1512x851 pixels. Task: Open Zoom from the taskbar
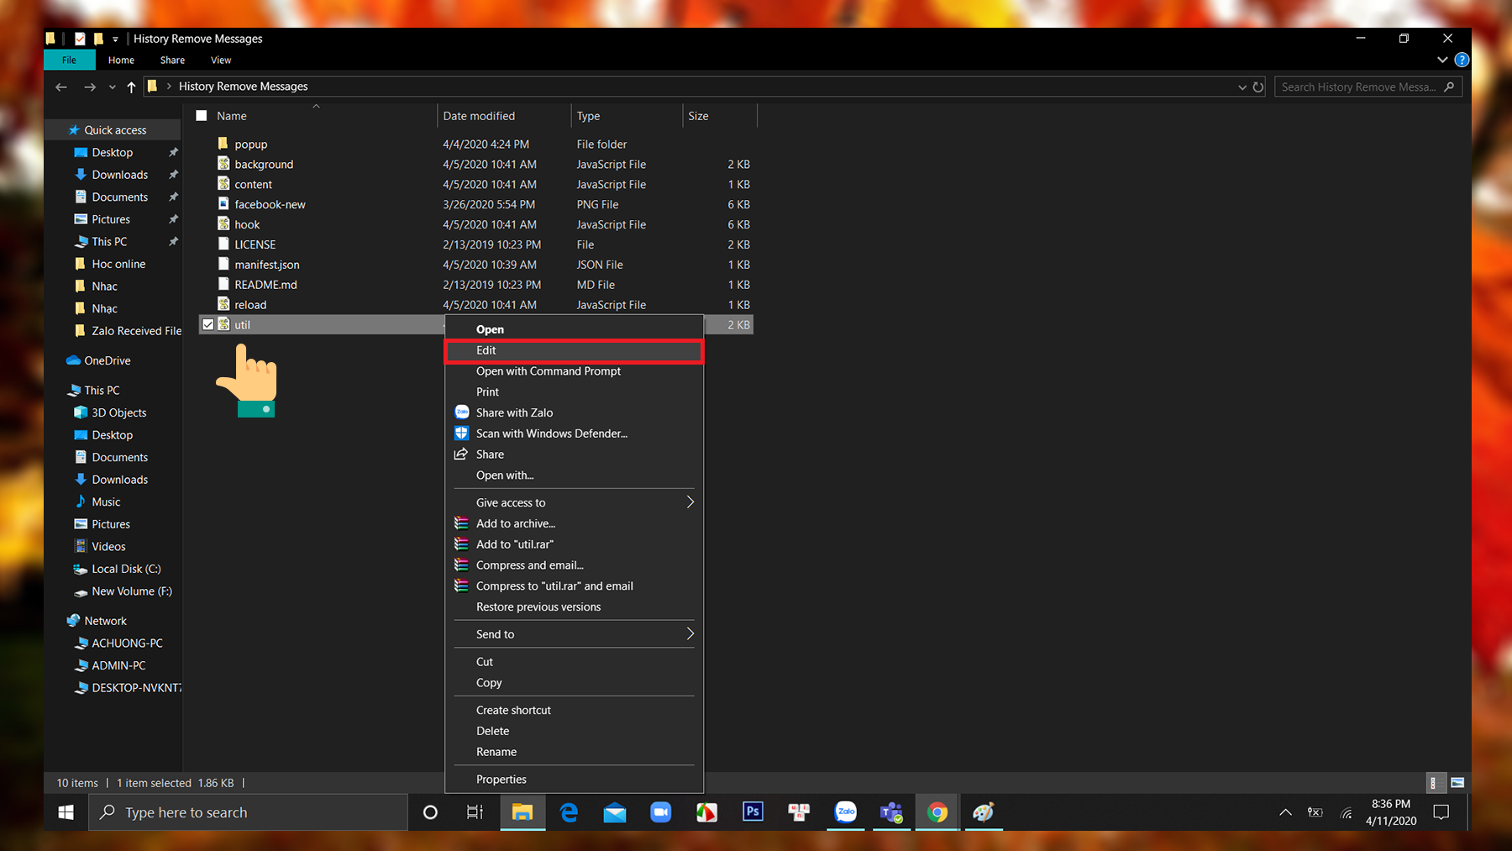660,812
